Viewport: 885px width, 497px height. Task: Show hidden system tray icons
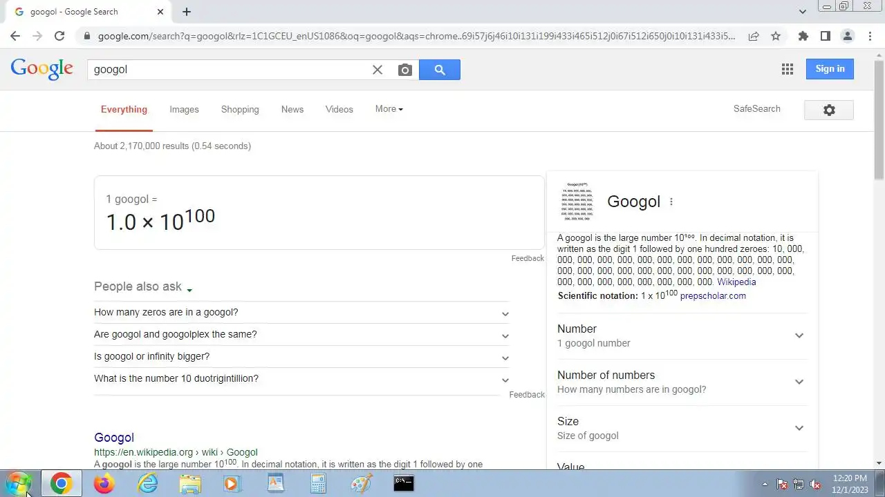(765, 484)
